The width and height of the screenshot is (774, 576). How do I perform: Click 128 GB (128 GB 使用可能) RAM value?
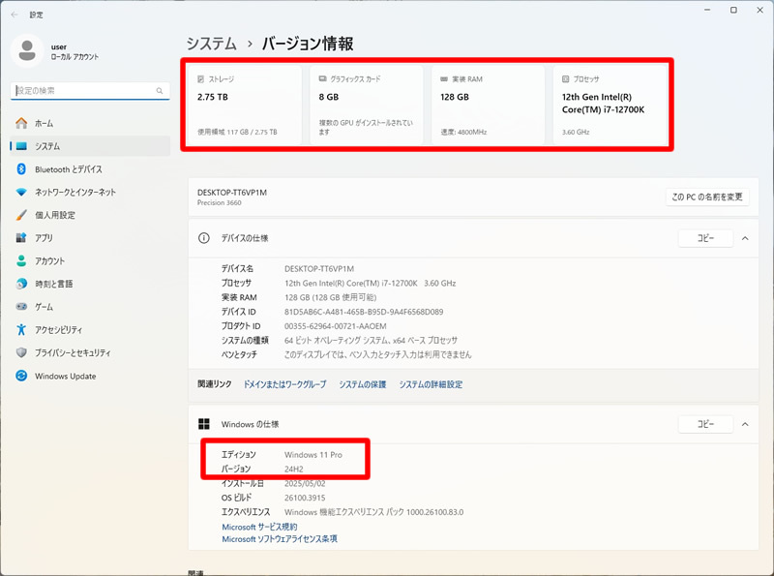tap(330, 297)
